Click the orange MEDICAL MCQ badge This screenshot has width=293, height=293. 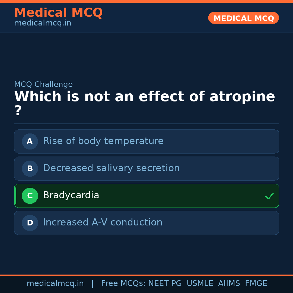[x=243, y=18]
